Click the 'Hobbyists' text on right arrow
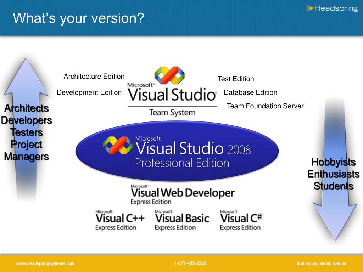Screen dimensions: 363x272 (333, 162)
